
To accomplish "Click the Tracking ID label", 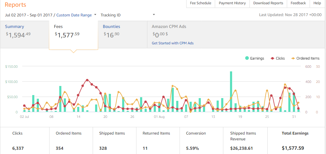I will point(110,15).
